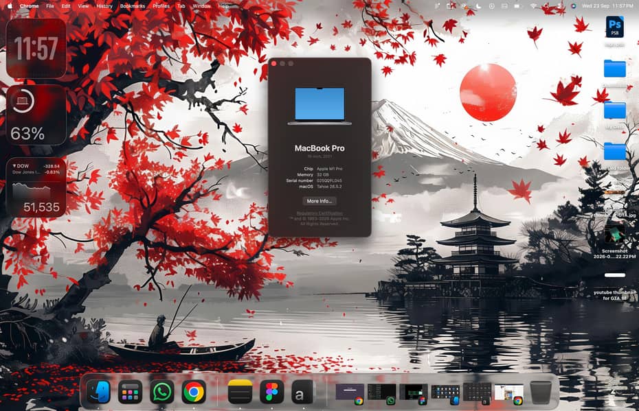
Task: Click the 11:57 clock widget
Action: coord(36,49)
